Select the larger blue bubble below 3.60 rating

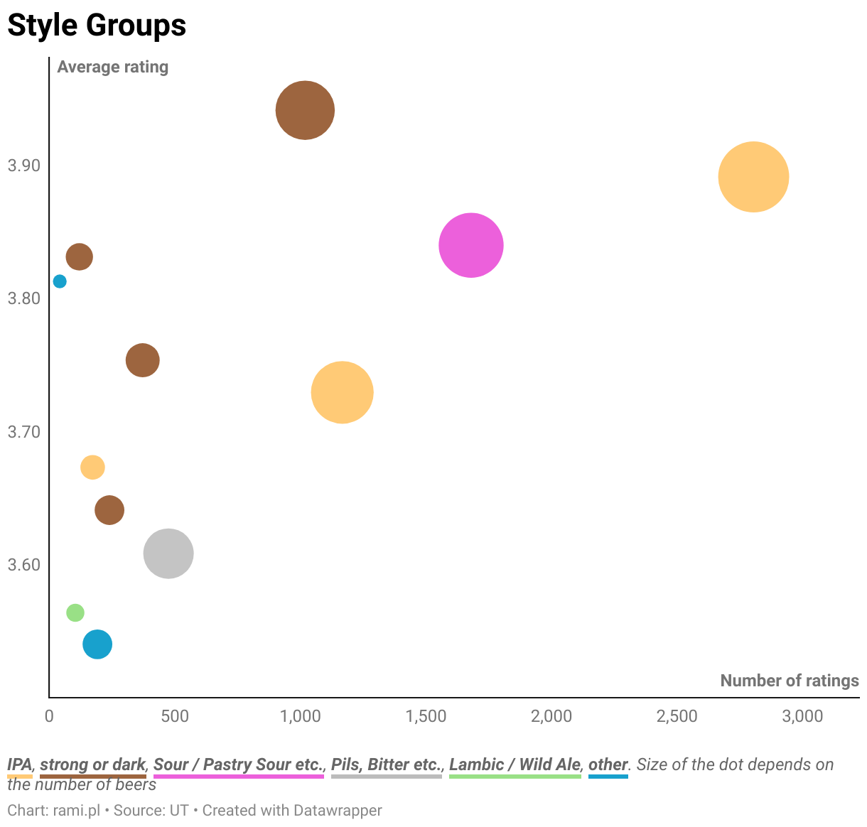pyautogui.click(x=97, y=644)
